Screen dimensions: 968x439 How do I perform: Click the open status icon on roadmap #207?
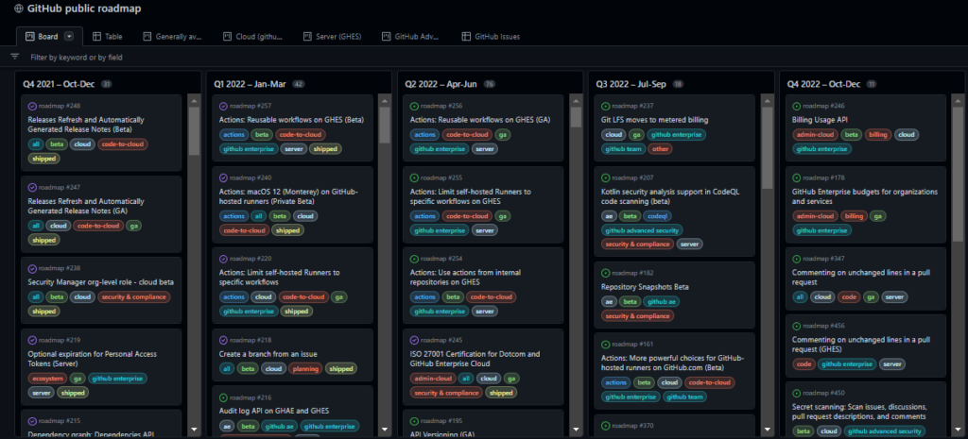605,177
